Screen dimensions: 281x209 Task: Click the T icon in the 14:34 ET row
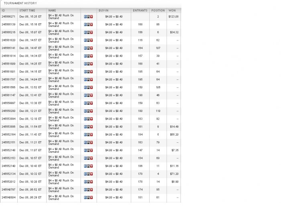tap(92, 56)
